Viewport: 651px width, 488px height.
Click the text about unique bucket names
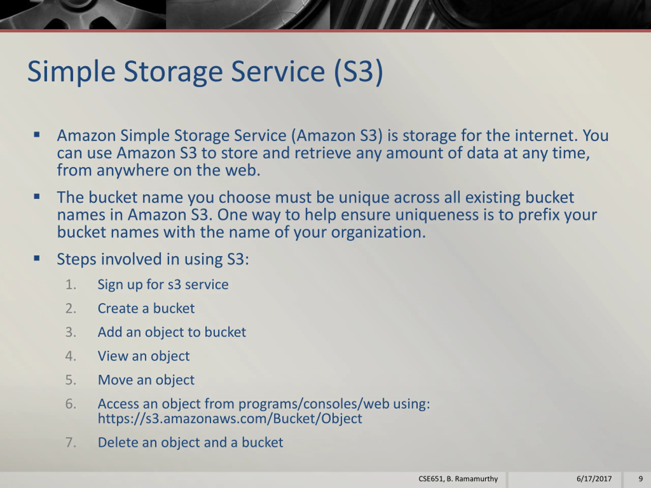click(x=327, y=215)
